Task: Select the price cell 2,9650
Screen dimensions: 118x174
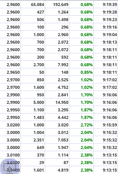Action: coord(10,72)
